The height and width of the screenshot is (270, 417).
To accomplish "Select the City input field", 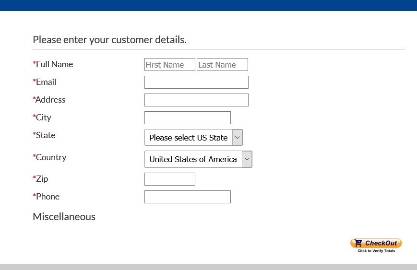I will 188,117.
